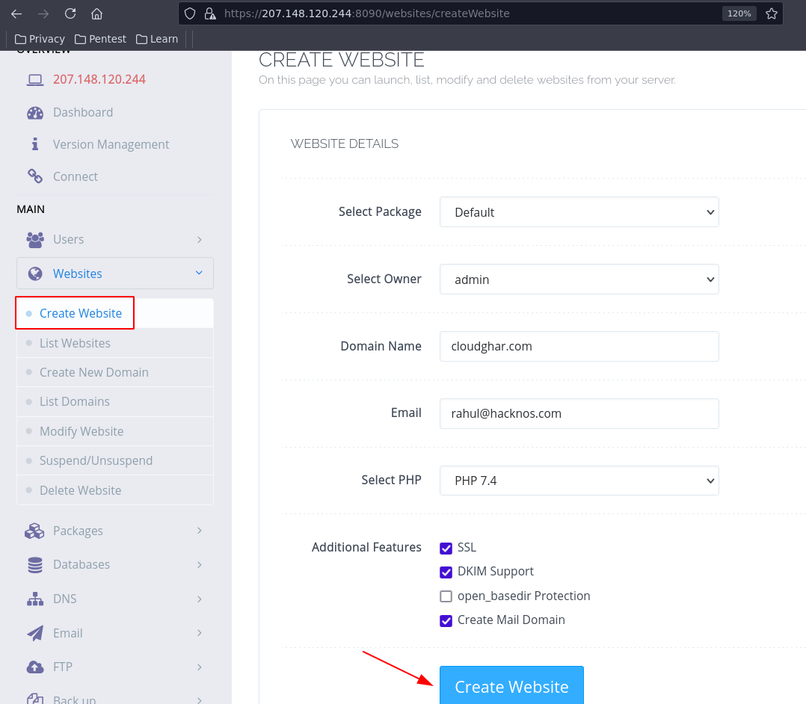The height and width of the screenshot is (704, 806).
Task: Click the Connect chain-link icon
Action: pos(35,176)
